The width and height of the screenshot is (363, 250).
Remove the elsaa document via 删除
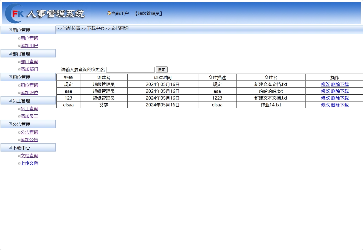point(335,105)
